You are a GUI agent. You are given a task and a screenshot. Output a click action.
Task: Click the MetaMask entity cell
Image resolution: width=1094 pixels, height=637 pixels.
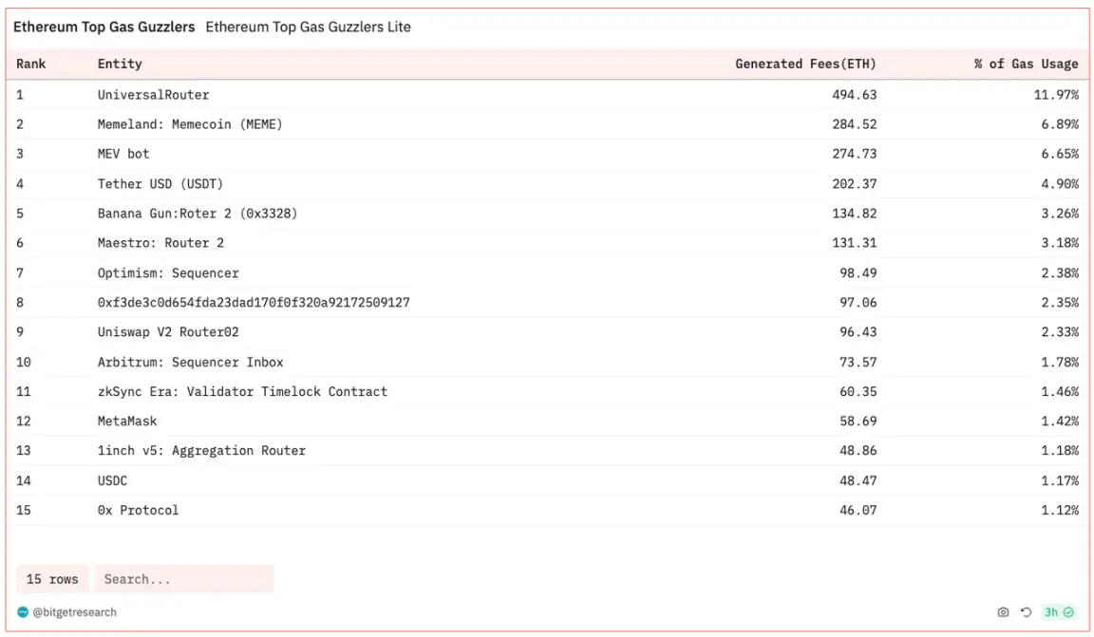click(x=127, y=421)
